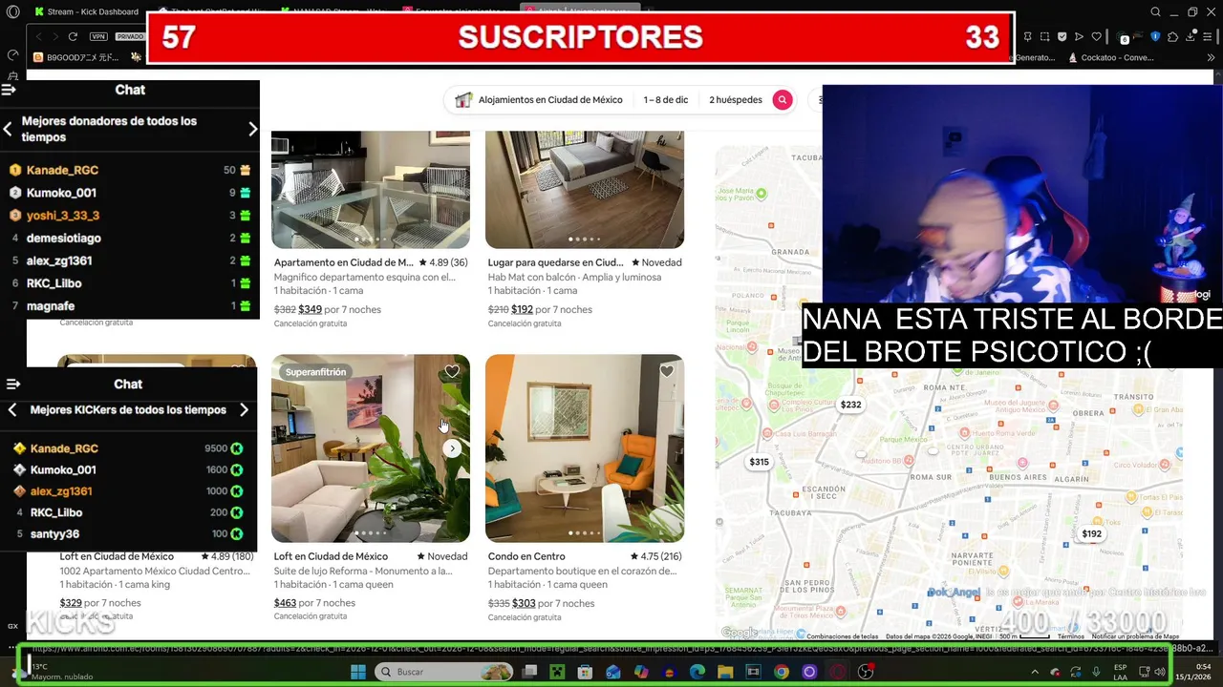Screen dimensions: 1223x687
Task: Open File Explorer from the taskbar
Action: [725, 672]
